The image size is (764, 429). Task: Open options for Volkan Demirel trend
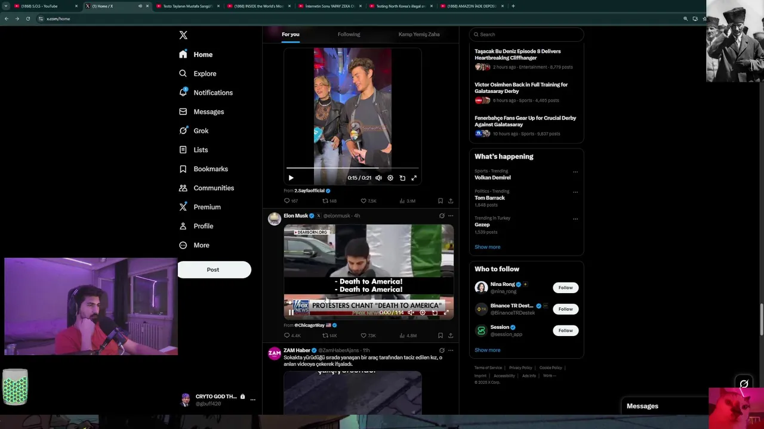click(x=575, y=172)
